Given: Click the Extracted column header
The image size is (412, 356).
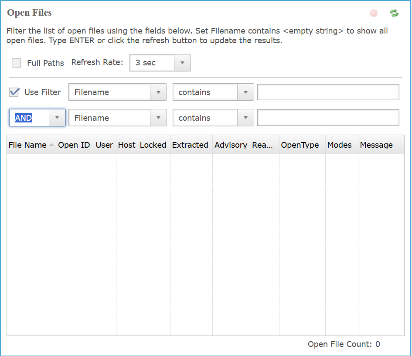Looking at the screenshot, I should point(191,145).
